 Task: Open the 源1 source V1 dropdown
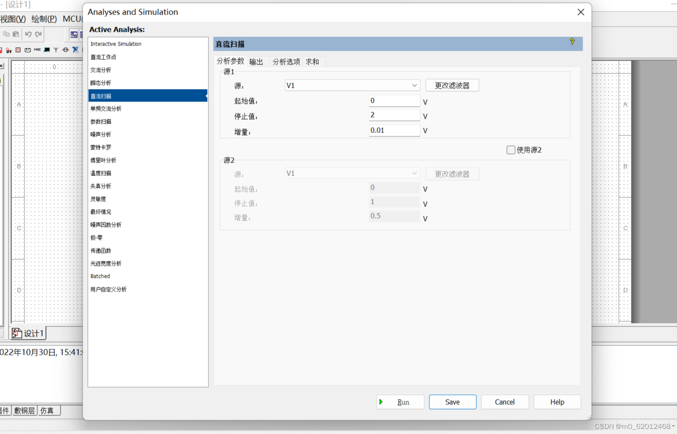pos(352,85)
